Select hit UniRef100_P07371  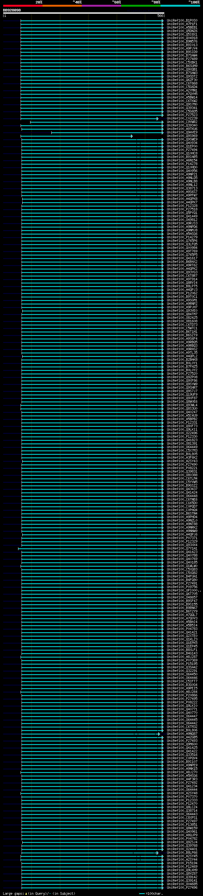(182, 538)
